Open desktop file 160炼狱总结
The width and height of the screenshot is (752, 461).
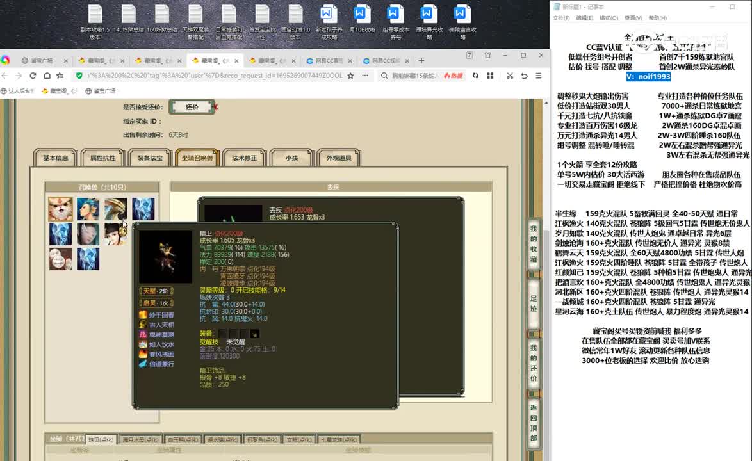click(x=161, y=19)
